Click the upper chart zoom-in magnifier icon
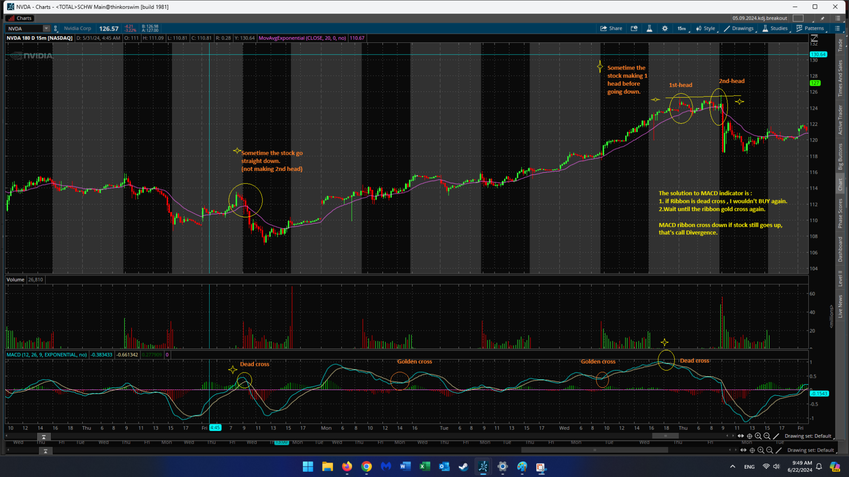 [x=758, y=436]
